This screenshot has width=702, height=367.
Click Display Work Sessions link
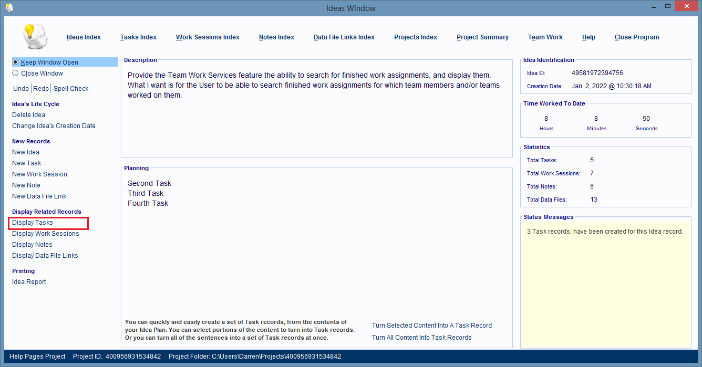pyautogui.click(x=46, y=234)
